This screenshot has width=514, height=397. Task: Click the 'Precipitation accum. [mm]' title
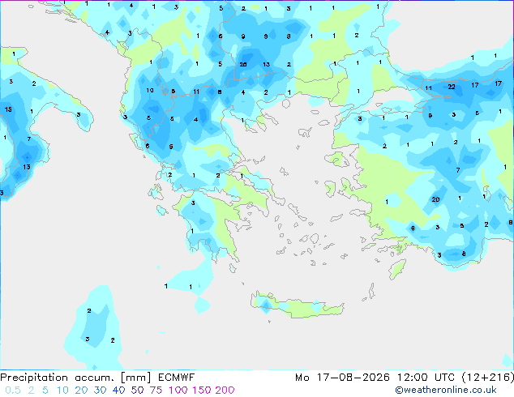[x=75, y=378]
